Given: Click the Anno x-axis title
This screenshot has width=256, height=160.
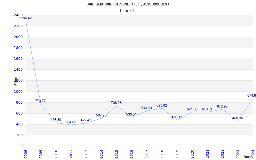Looking at the screenshot, I should coord(248,157).
